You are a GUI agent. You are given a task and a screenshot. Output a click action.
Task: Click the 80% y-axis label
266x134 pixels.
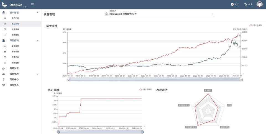tap(64, 32)
